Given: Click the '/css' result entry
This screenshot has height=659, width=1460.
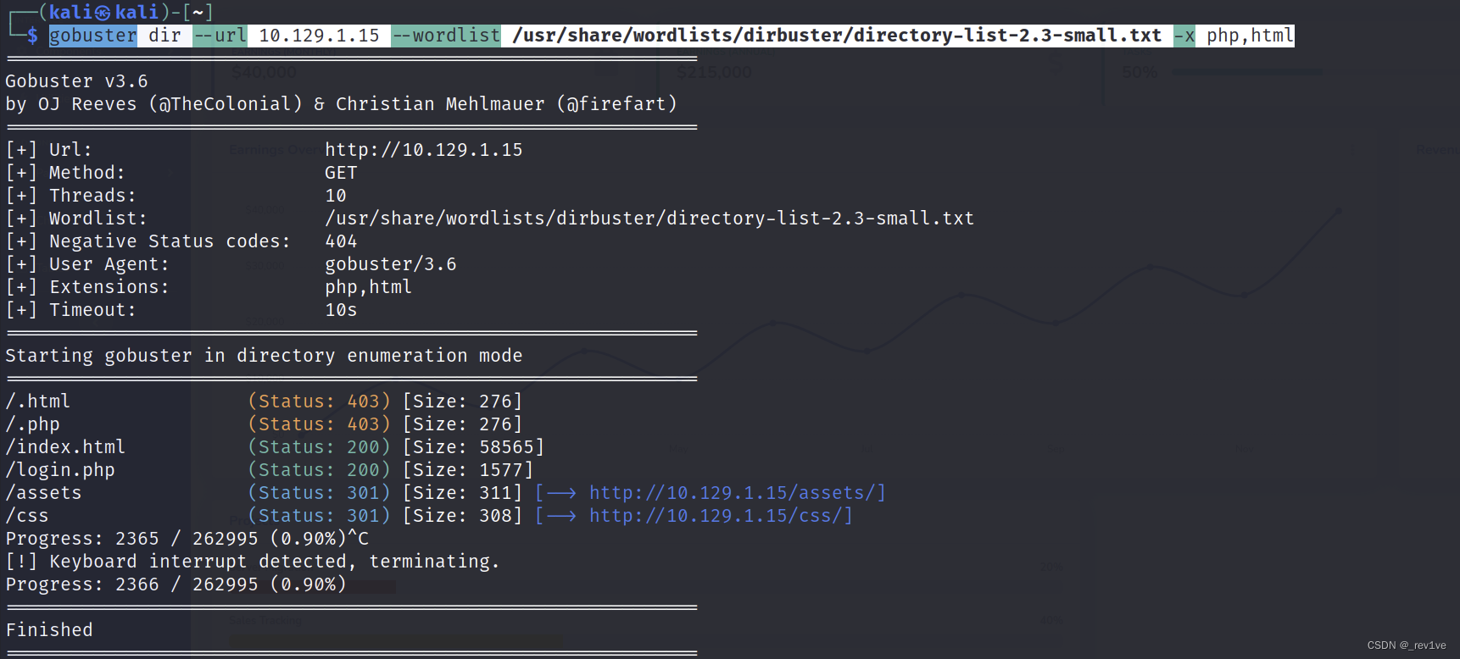Looking at the screenshot, I should pyautogui.click(x=27, y=516).
